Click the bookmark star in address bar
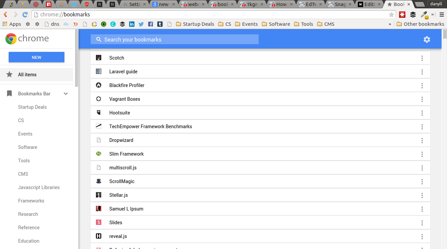The height and width of the screenshot is (249, 447). 391,15
